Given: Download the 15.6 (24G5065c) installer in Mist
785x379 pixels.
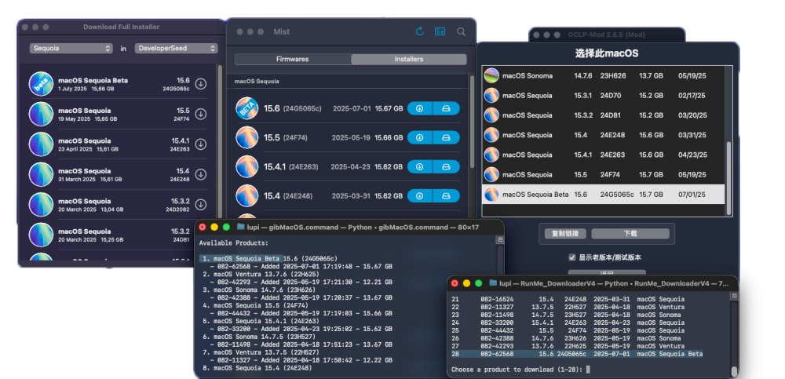Looking at the screenshot, I should click(420, 108).
